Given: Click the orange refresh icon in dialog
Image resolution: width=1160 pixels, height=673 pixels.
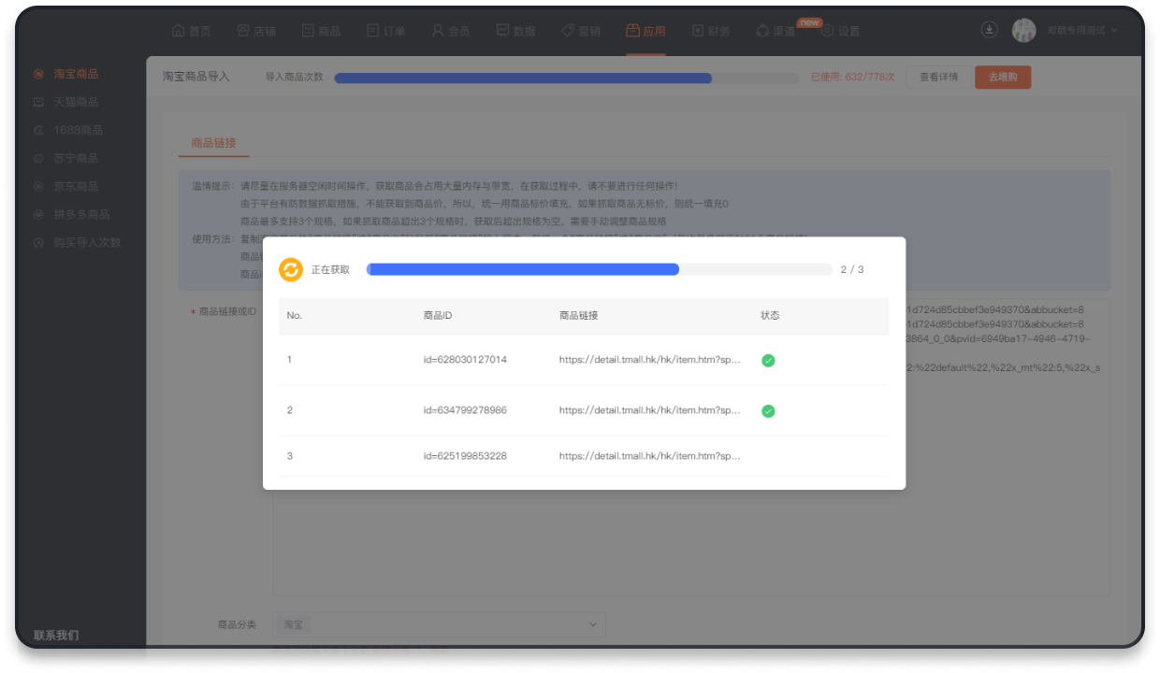Looking at the screenshot, I should coord(291,269).
